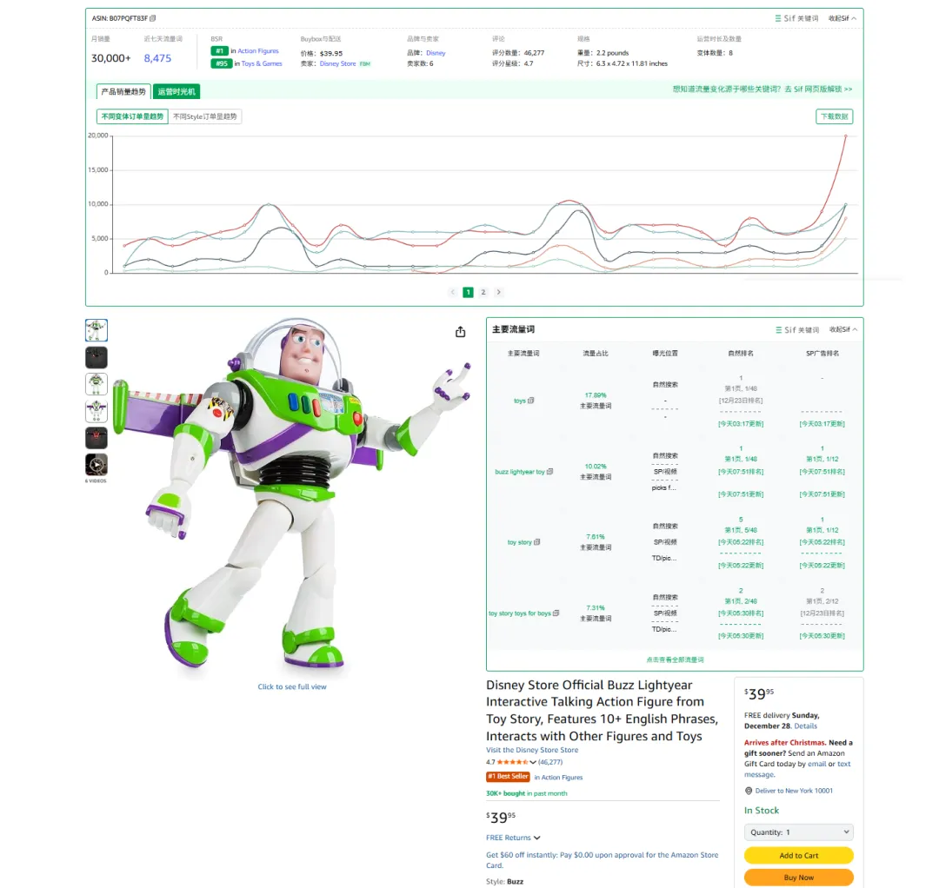Click the next page arrow under the chart
This screenshot has width=939, height=888.
tap(498, 292)
